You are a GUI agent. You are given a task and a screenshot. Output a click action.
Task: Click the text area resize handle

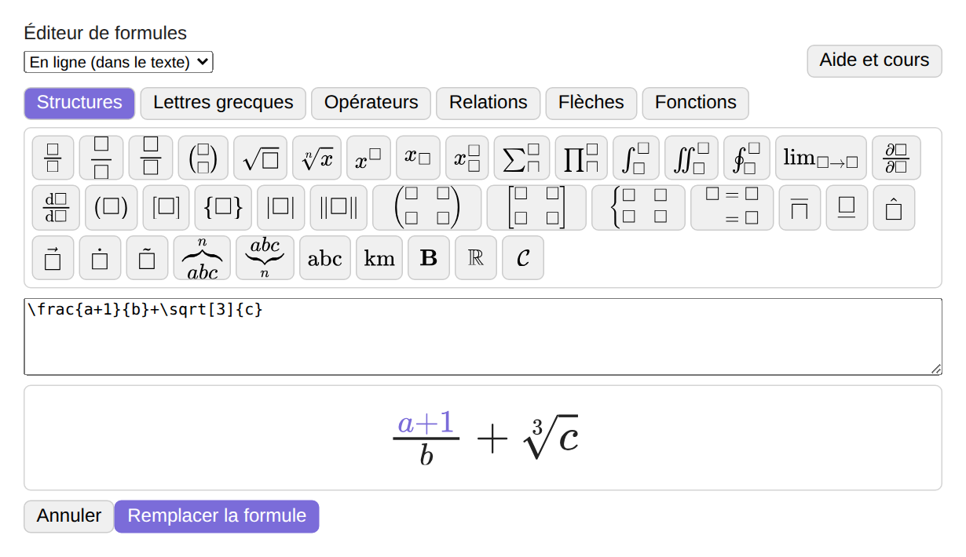[x=935, y=369]
